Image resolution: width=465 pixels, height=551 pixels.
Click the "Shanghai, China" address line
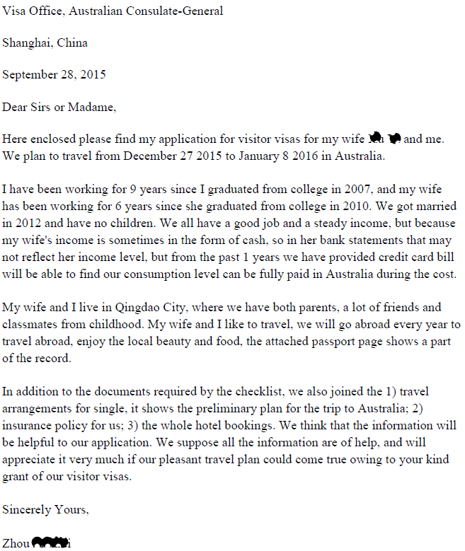45,43
